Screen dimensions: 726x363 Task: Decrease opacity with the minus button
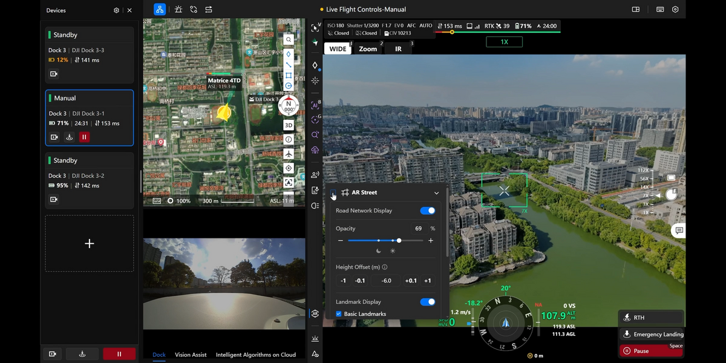pyautogui.click(x=341, y=241)
